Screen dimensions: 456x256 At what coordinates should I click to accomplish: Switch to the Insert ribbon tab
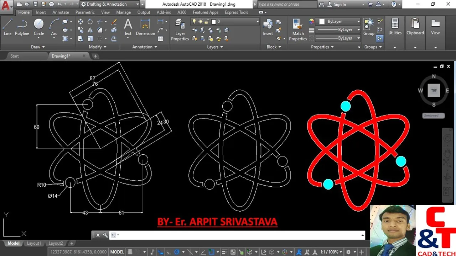[x=41, y=12]
